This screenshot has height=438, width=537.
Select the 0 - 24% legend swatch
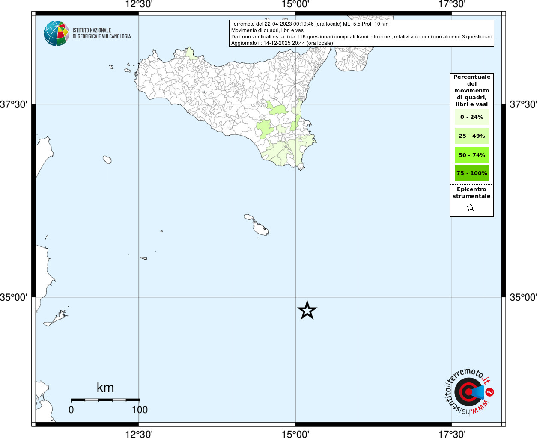coord(472,117)
